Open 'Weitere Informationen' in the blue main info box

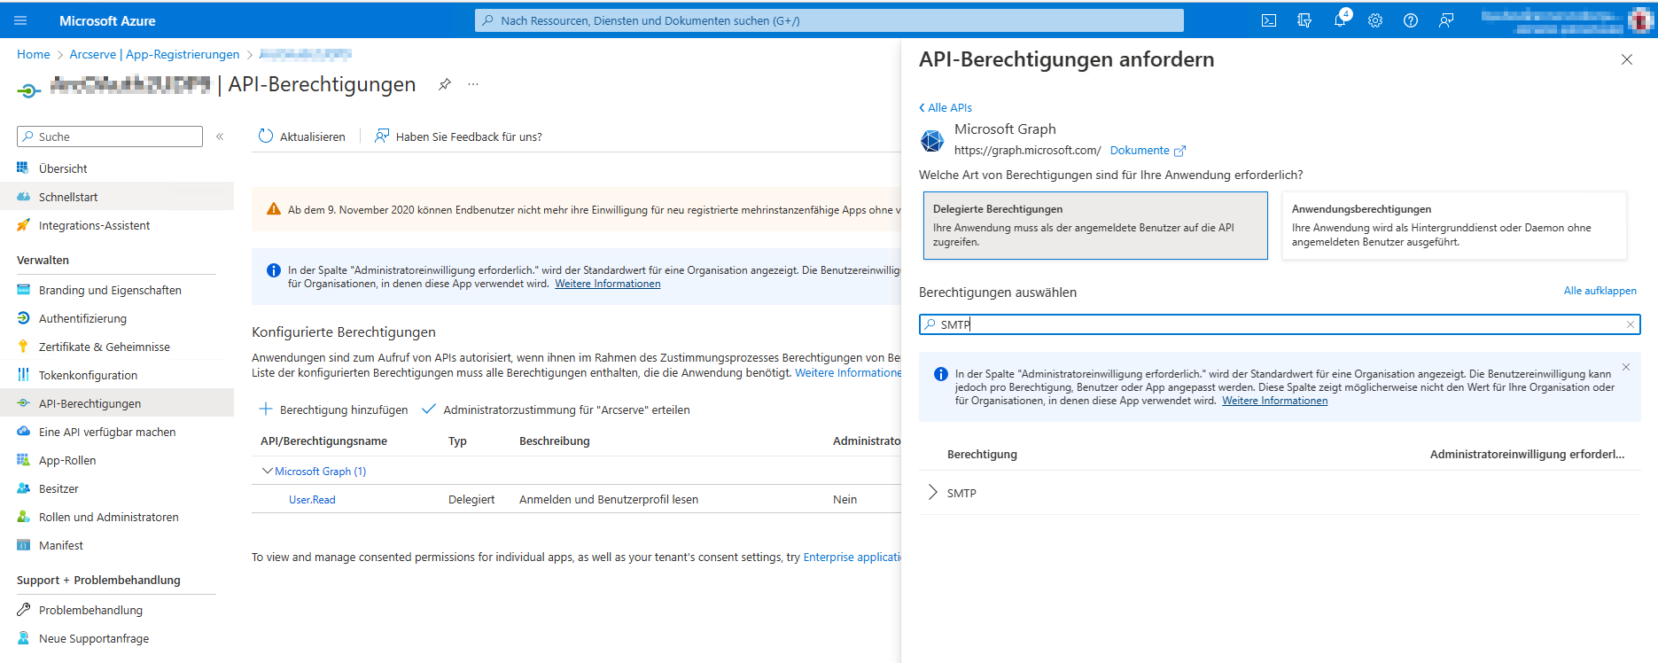coord(608,284)
